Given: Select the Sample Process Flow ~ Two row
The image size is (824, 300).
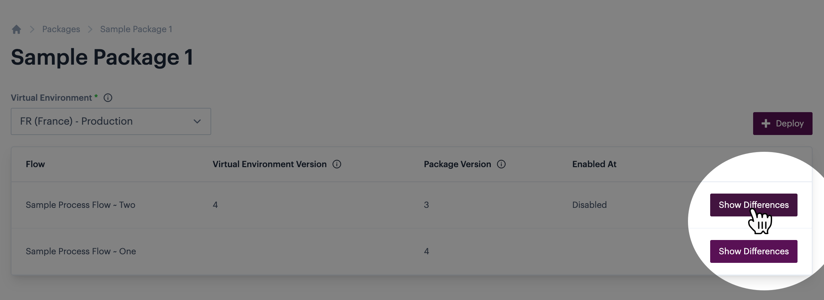Looking at the screenshot, I should pos(81,205).
